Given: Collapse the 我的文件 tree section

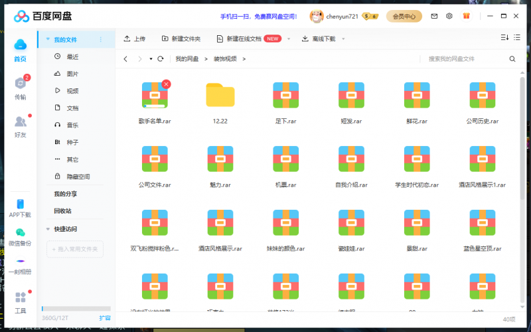Looking at the screenshot, I should (47, 40).
